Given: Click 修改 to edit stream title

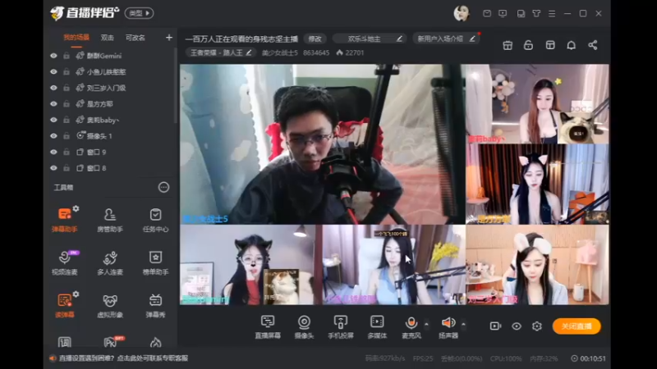Looking at the screenshot, I should pos(315,39).
